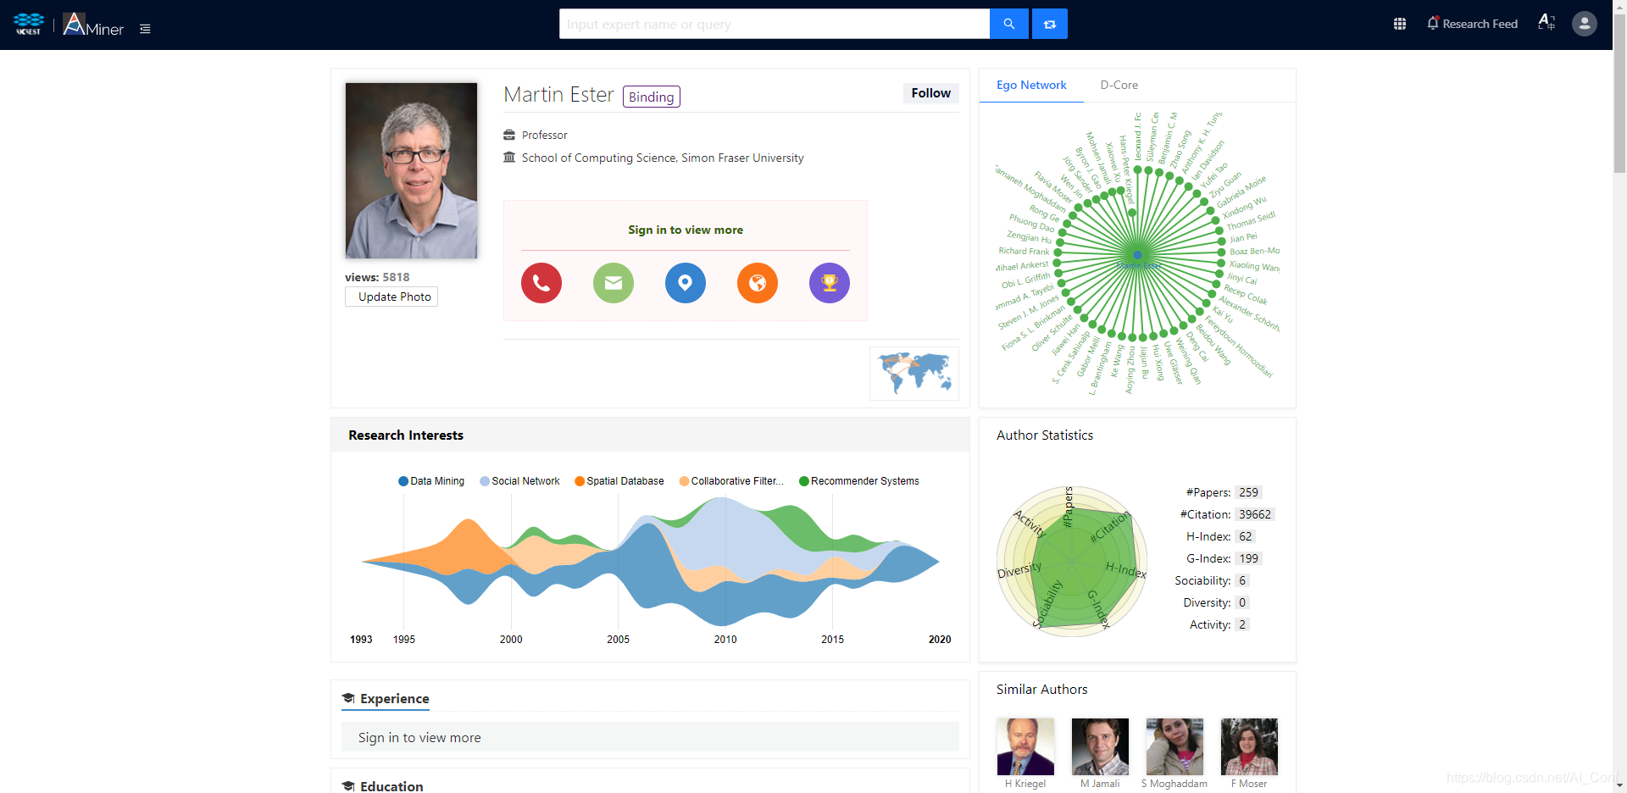Click the Author Statistics heading
Image resolution: width=1627 pixels, height=793 pixels.
click(1045, 435)
